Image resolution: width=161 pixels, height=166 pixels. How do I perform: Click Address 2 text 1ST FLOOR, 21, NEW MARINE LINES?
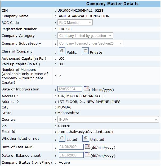pos(89,102)
